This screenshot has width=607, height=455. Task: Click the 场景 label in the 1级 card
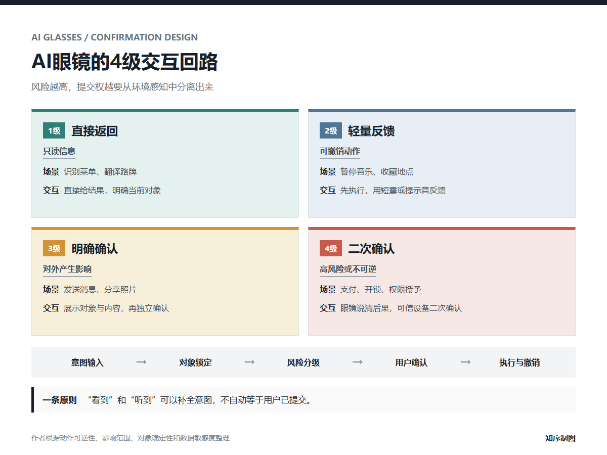tap(51, 171)
